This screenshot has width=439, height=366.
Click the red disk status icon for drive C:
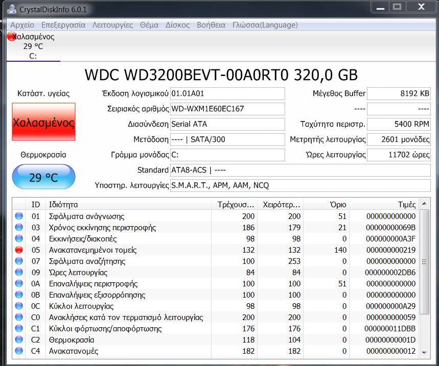point(11,36)
